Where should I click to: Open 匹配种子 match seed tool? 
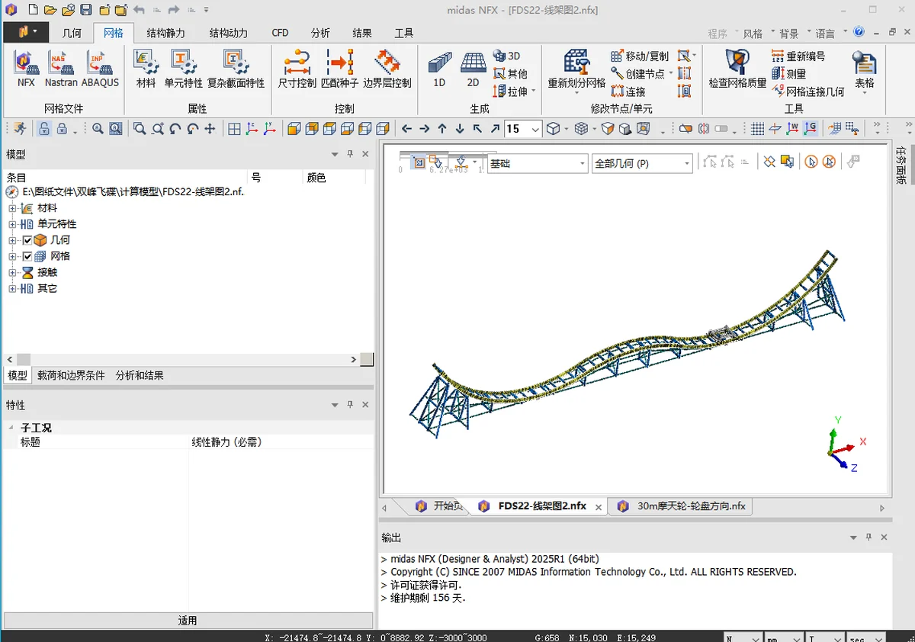click(x=339, y=69)
